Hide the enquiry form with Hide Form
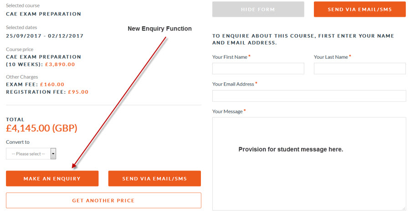The image size is (410, 211). coord(258,9)
